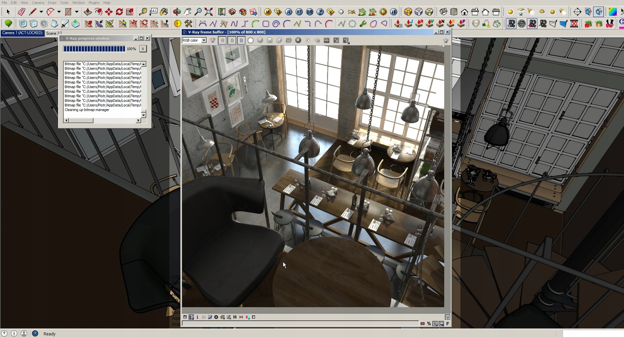Expand the Rectangle tool dropdown arrow
Image resolution: width=624 pixels, height=337 pixels.
click(77, 12)
